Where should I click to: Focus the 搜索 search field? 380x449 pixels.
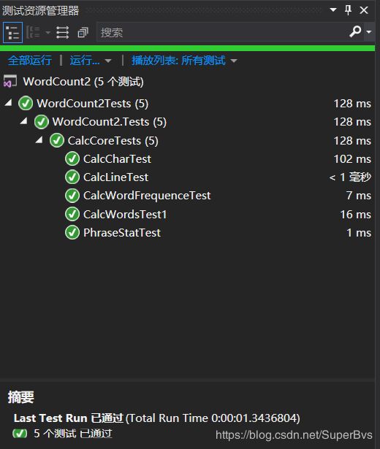pos(222,32)
